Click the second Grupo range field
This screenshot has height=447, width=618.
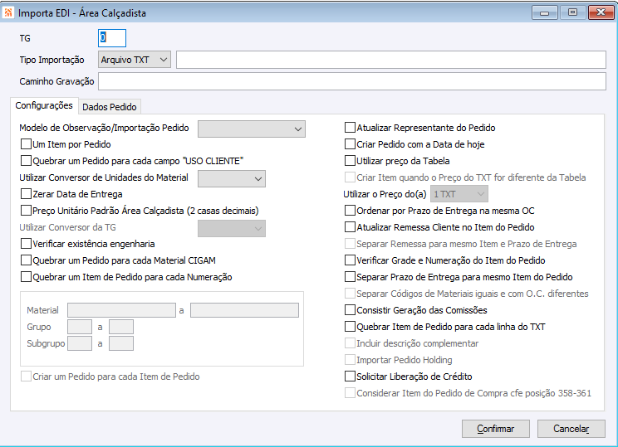click(x=121, y=327)
